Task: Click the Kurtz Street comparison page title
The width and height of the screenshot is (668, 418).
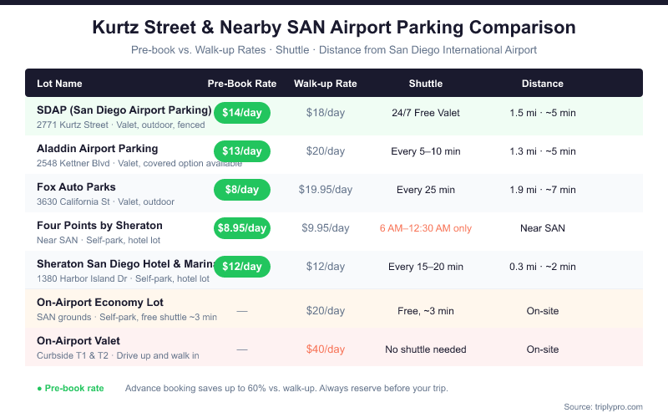Action: click(x=334, y=28)
